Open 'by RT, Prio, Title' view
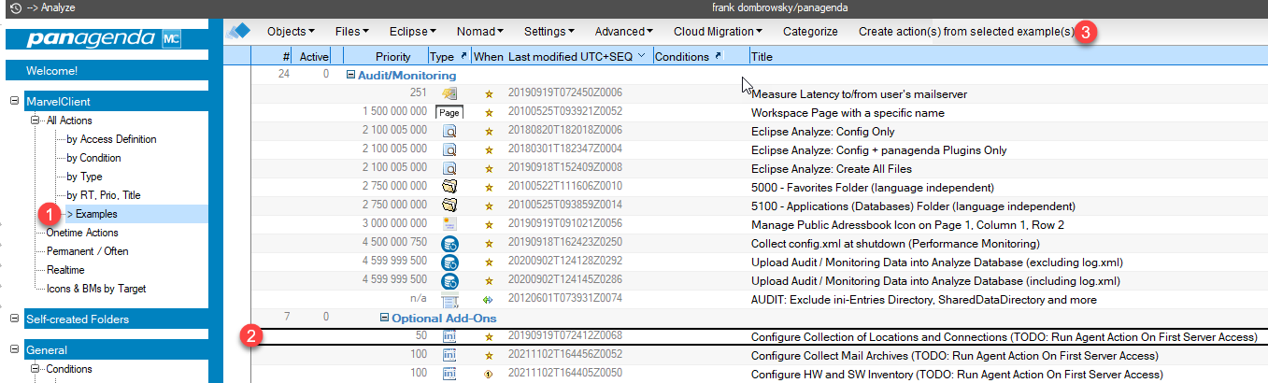 pos(104,195)
